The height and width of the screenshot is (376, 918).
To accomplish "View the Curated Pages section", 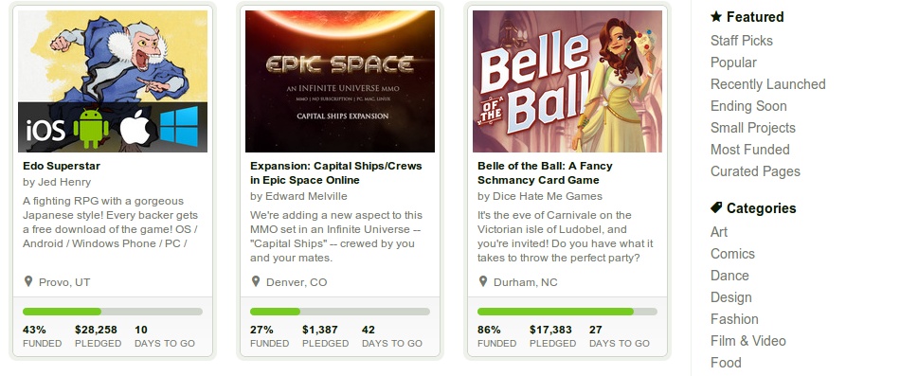I will 755,171.
